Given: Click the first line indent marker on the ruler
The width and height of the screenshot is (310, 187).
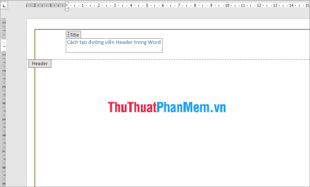Looking at the screenshot, I should pyautogui.click(x=67, y=3).
